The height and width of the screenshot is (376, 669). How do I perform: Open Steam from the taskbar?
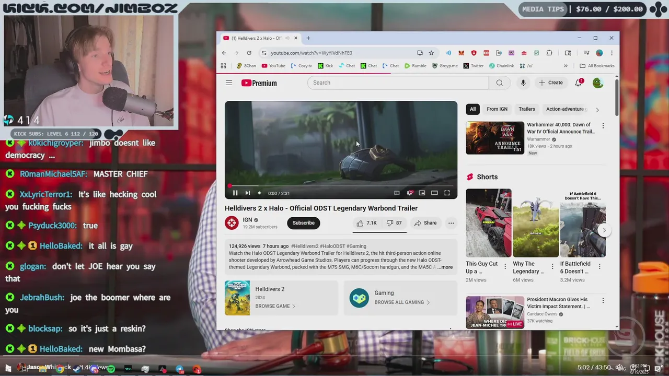click(x=77, y=369)
